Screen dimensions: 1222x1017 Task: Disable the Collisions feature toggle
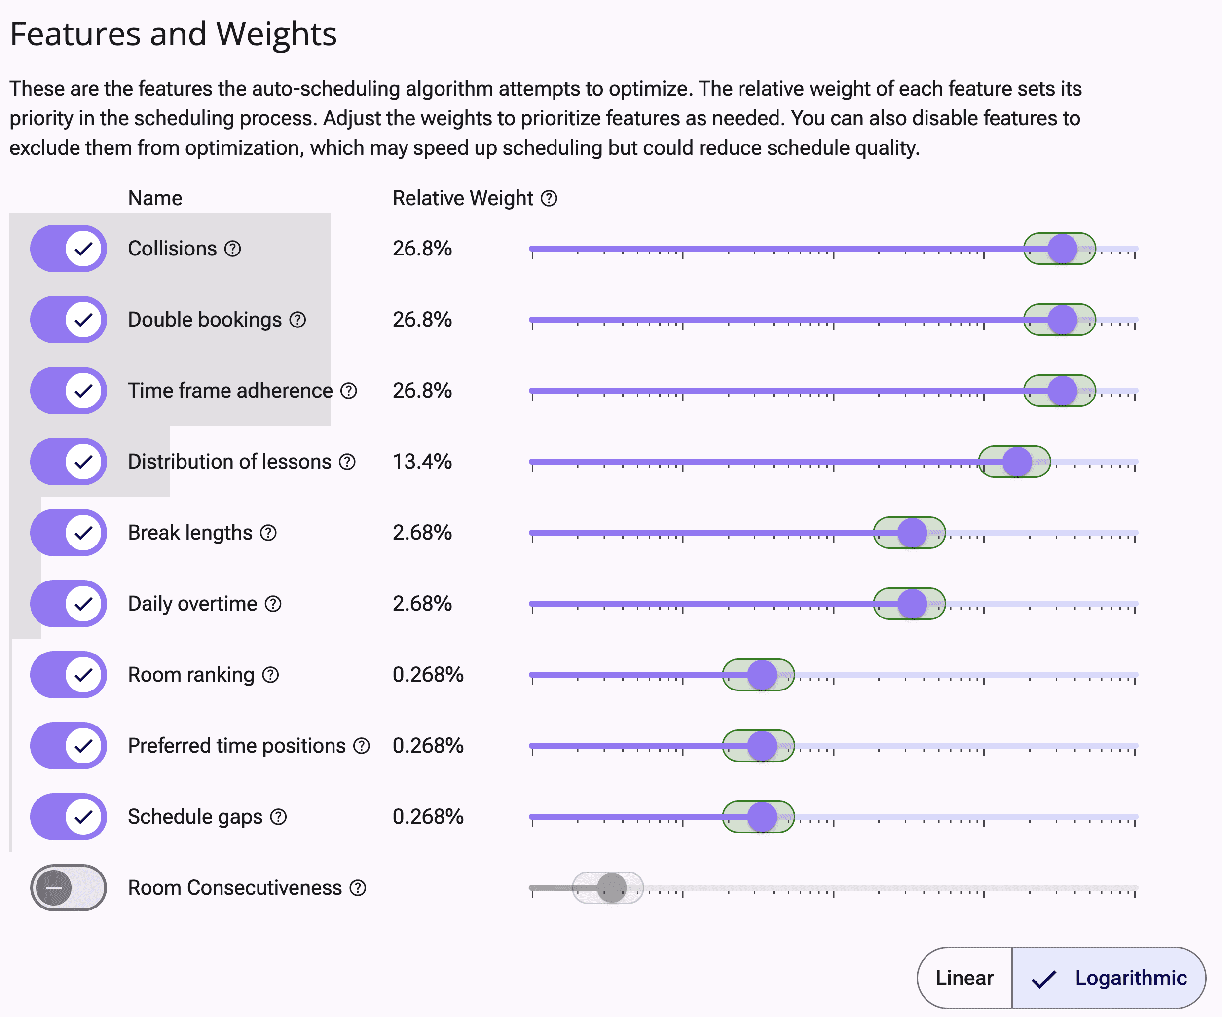tap(69, 249)
